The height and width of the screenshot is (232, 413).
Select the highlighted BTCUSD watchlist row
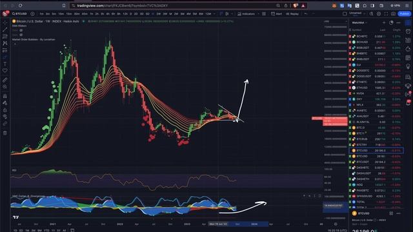[x=376, y=150]
